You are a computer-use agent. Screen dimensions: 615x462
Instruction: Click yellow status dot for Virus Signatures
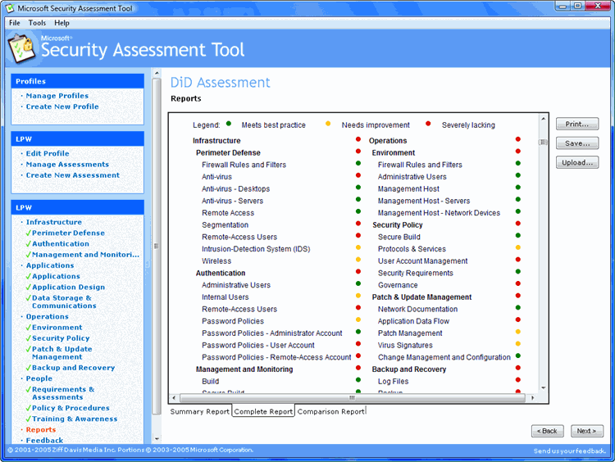pos(517,344)
